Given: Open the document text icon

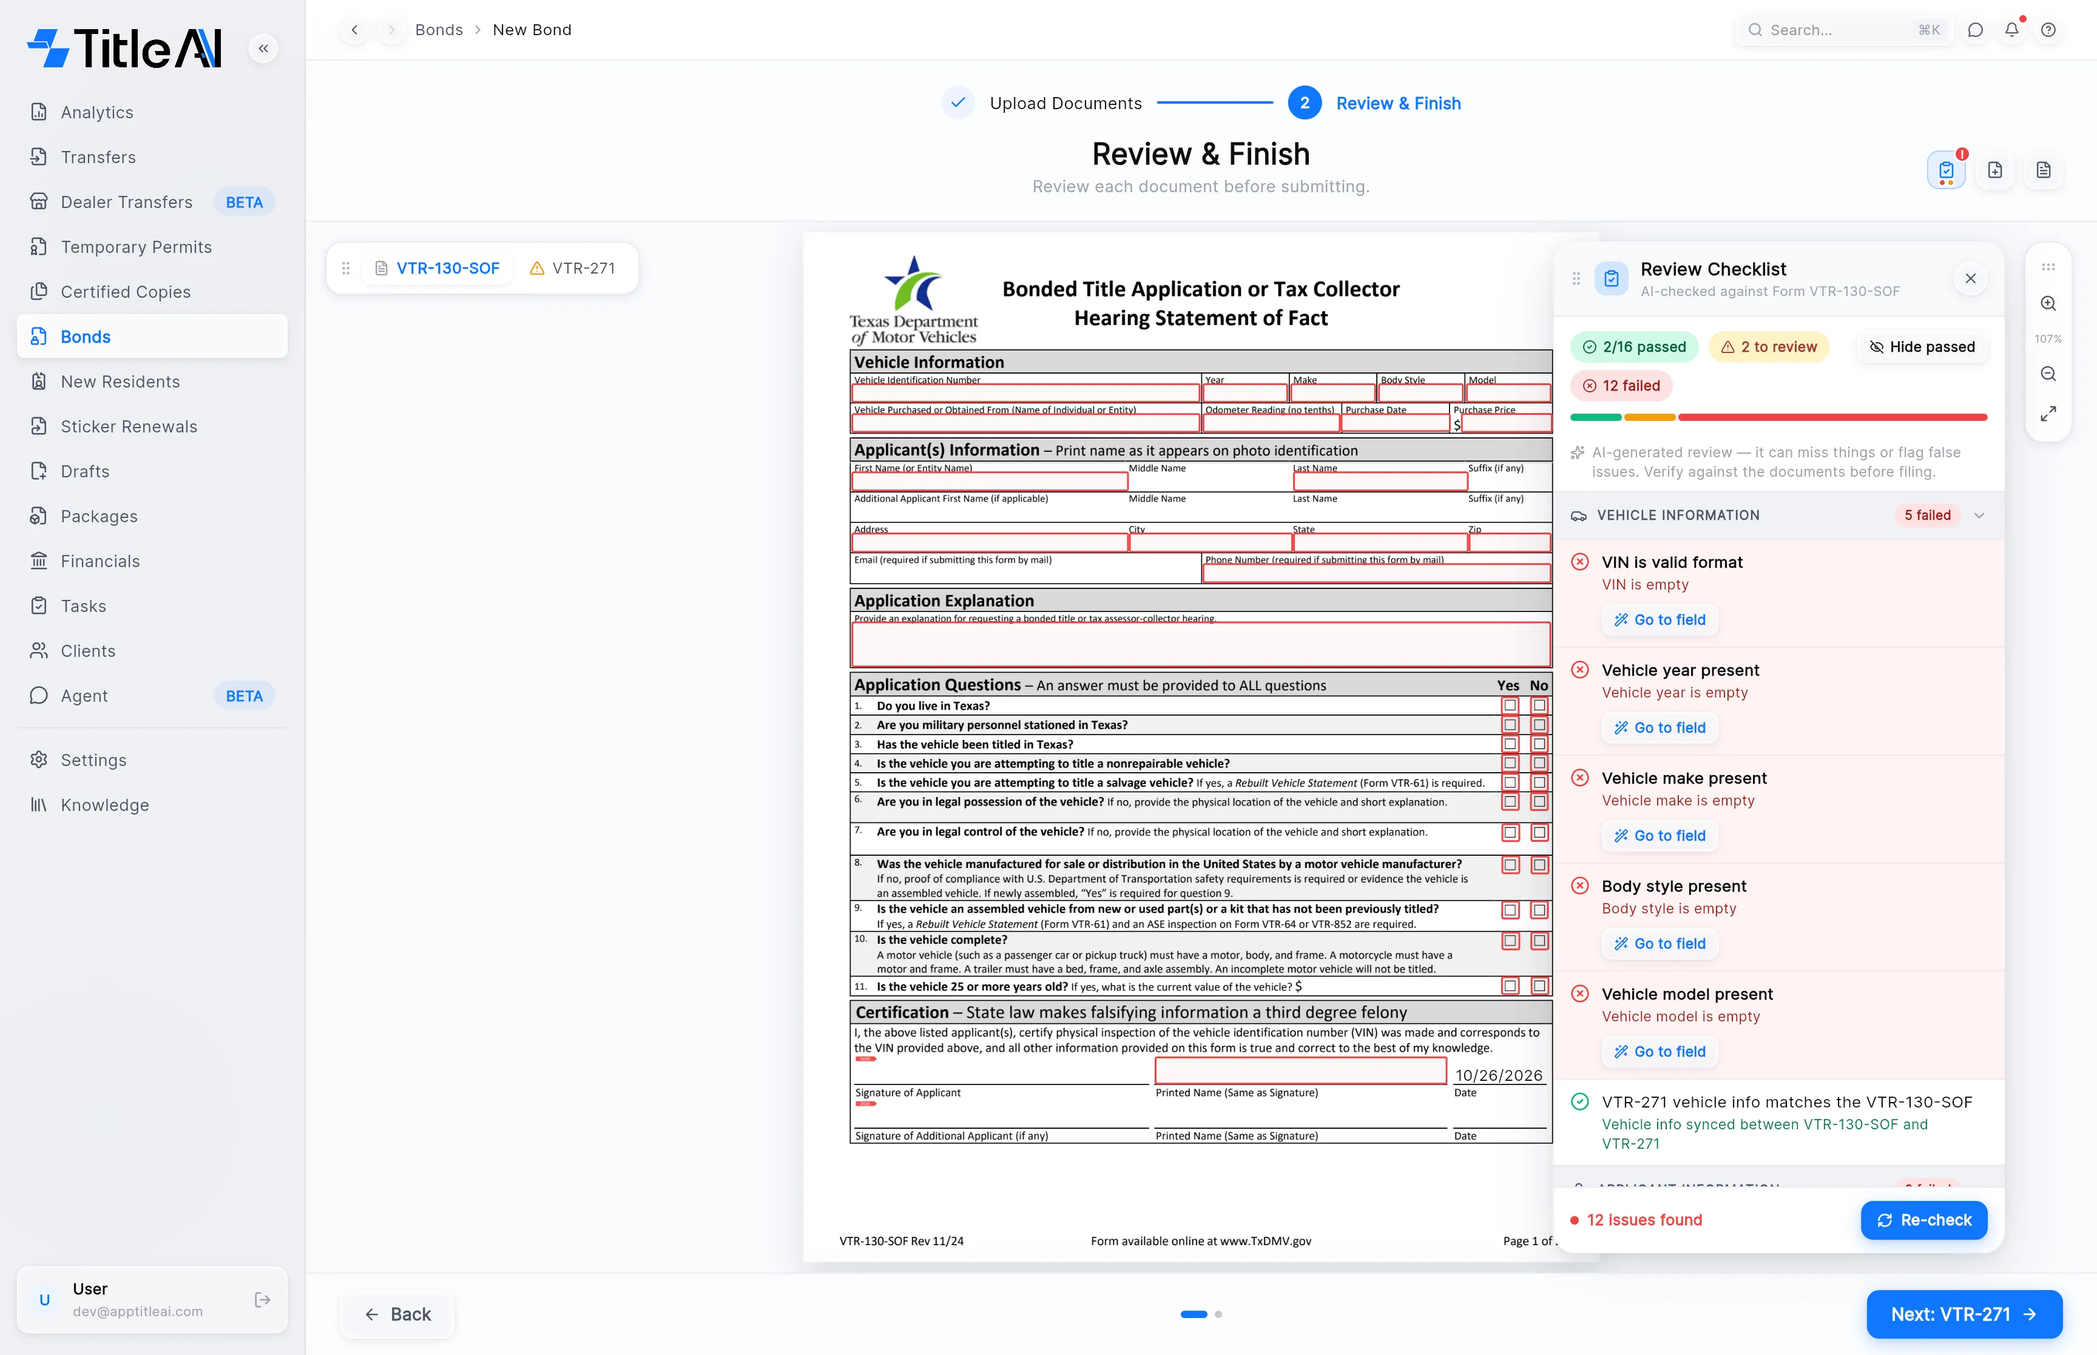Looking at the screenshot, I should tap(2044, 170).
